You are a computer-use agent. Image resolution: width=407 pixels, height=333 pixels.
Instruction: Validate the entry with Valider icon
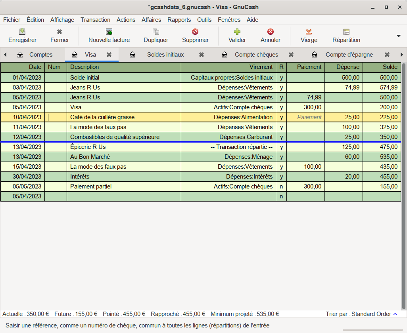pos(237,32)
